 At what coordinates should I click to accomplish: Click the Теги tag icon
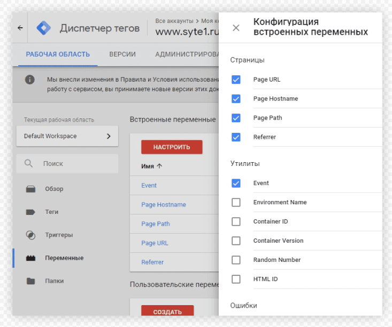coord(30,212)
